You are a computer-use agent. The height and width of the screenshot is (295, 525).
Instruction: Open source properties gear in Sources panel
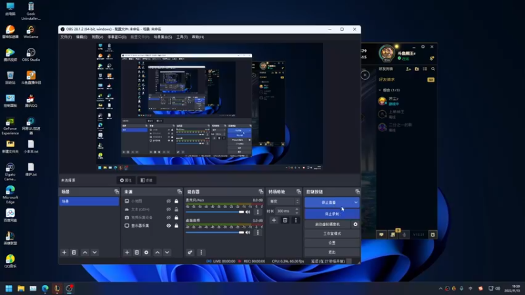tap(146, 252)
